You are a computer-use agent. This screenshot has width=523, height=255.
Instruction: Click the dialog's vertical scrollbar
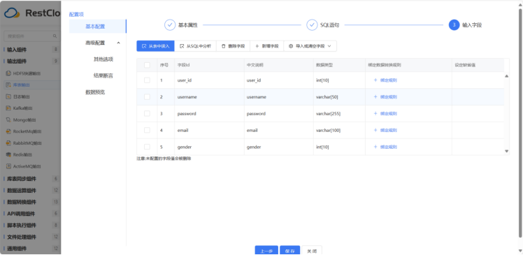click(520, 124)
